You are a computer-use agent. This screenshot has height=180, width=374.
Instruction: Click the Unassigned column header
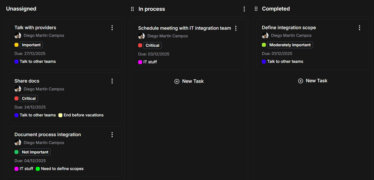click(21, 9)
